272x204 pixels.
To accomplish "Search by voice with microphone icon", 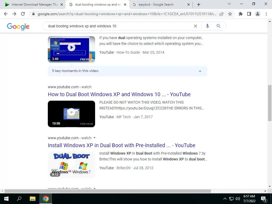I will pos(207,26).
